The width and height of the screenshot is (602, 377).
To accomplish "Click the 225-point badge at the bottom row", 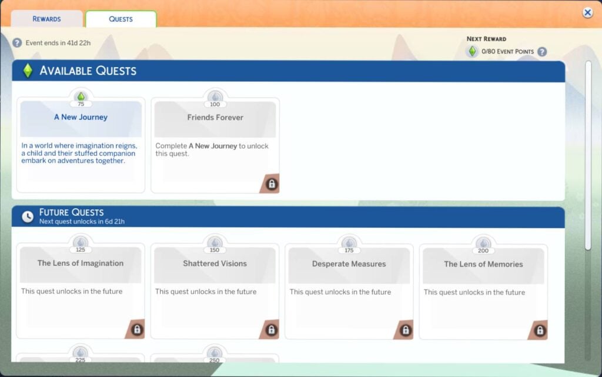I will (80, 354).
